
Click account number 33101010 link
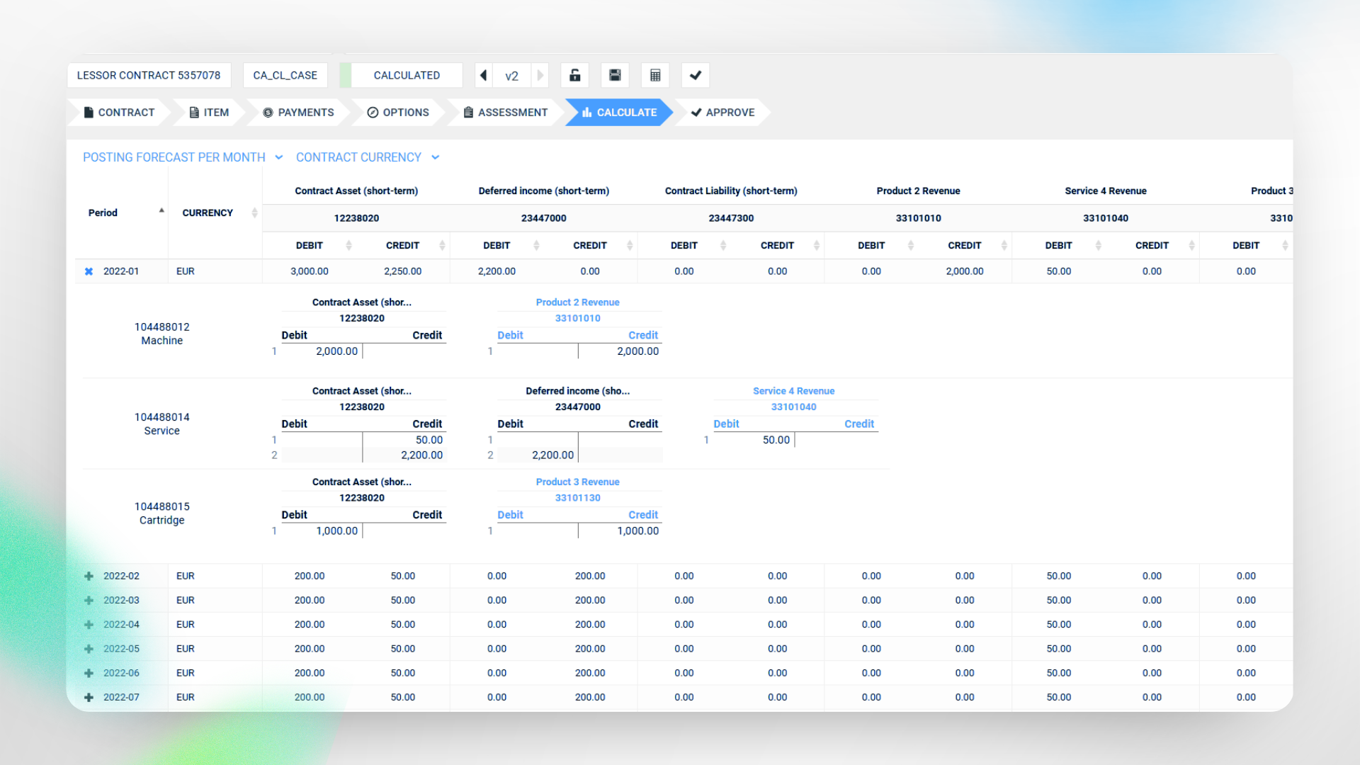[x=577, y=318]
